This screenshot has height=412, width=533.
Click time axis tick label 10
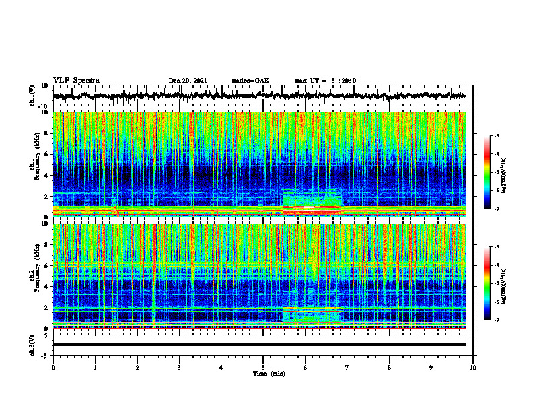pyautogui.click(x=473, y=368)
